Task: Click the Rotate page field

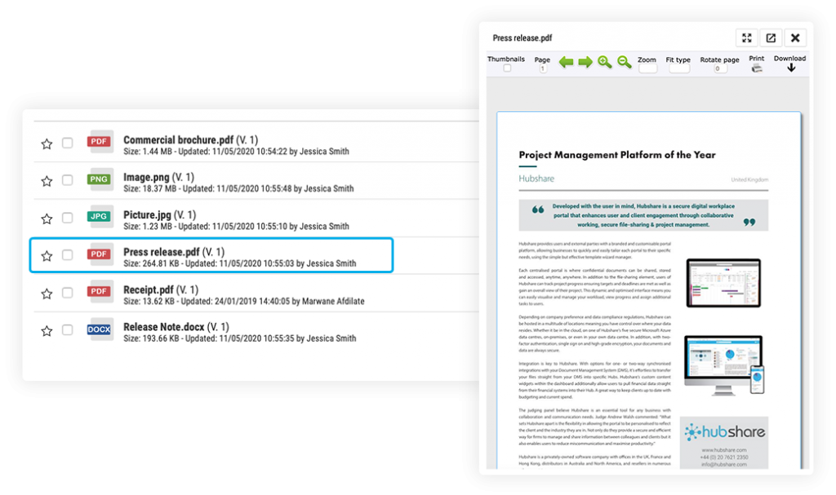Action: click(718, 69)
